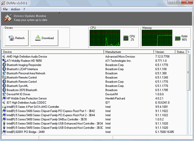Click version 6.10.6341.0 cell
This screenshot has width=194, height=141.
click(162, 102)
